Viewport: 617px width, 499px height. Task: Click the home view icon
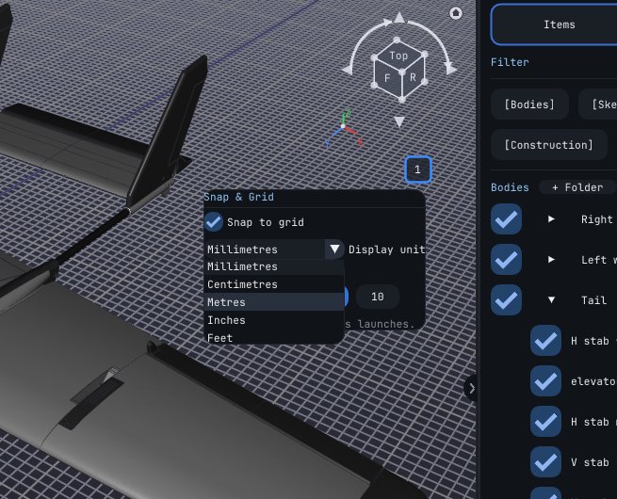tap(456, 13)
